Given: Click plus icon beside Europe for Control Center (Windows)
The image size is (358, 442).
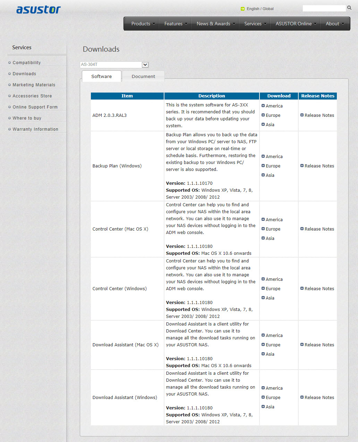Looking at the screenshot, I should (x=263, y=288).
